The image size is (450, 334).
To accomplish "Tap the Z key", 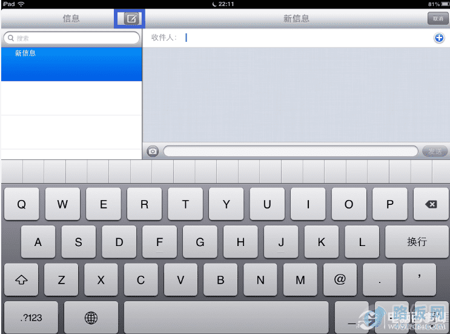I will point(61,279).
